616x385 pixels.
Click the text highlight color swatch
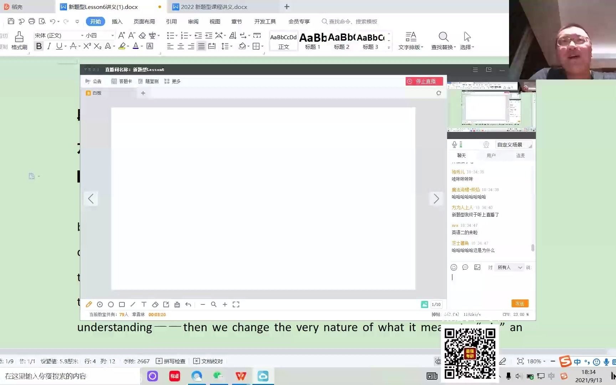(122, 46)
